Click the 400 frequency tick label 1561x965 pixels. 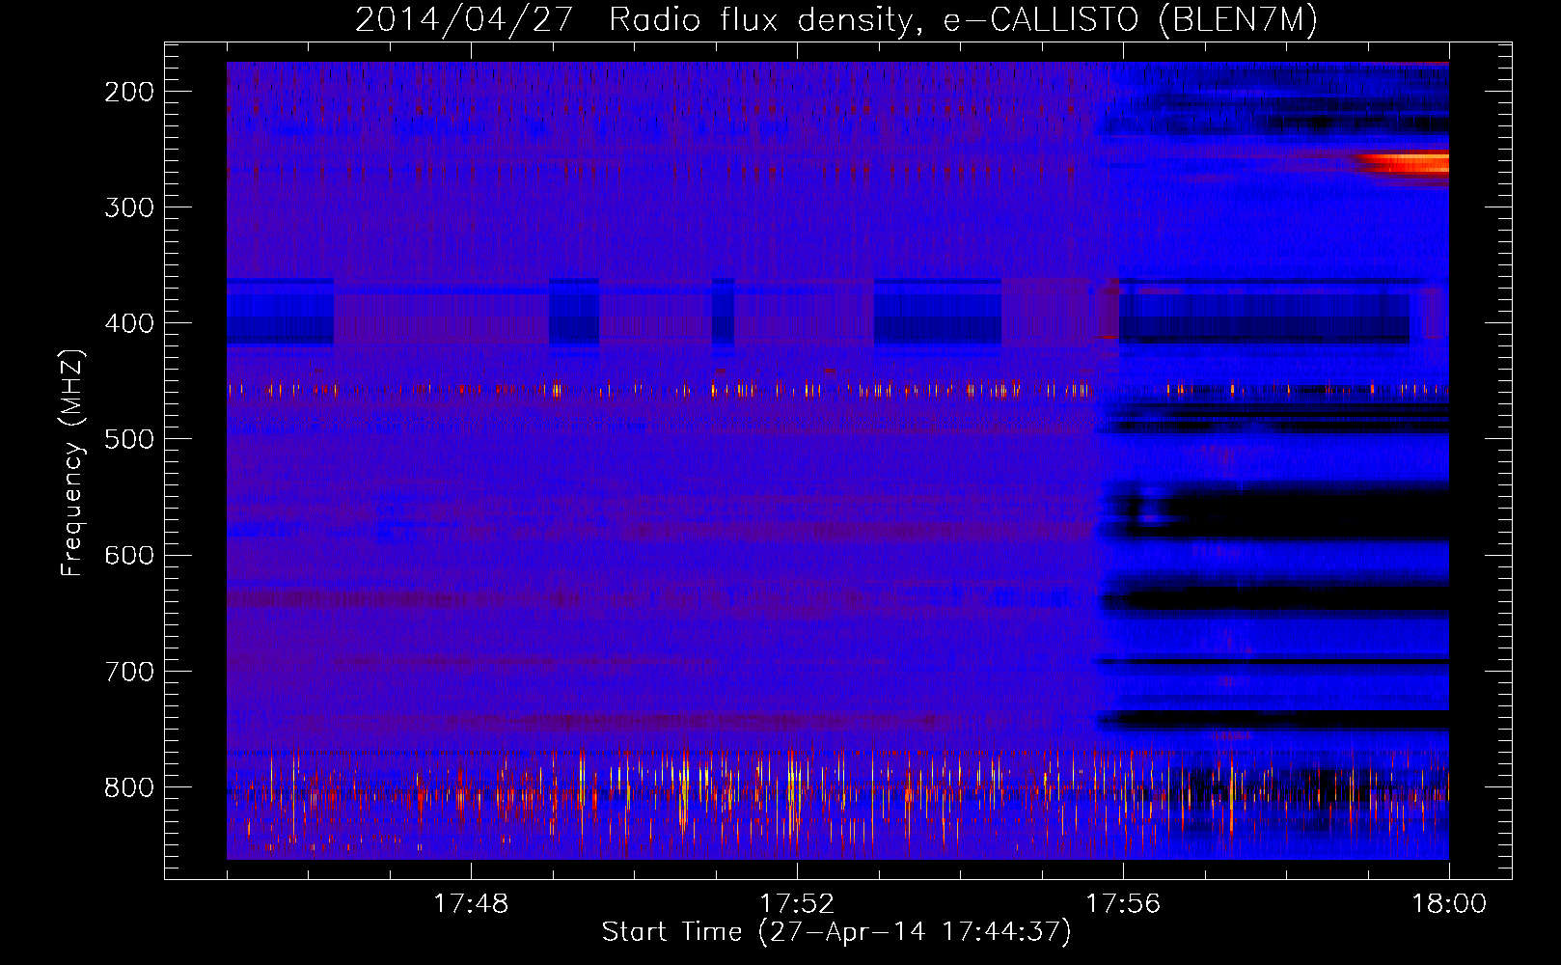[x=128, y=323]
